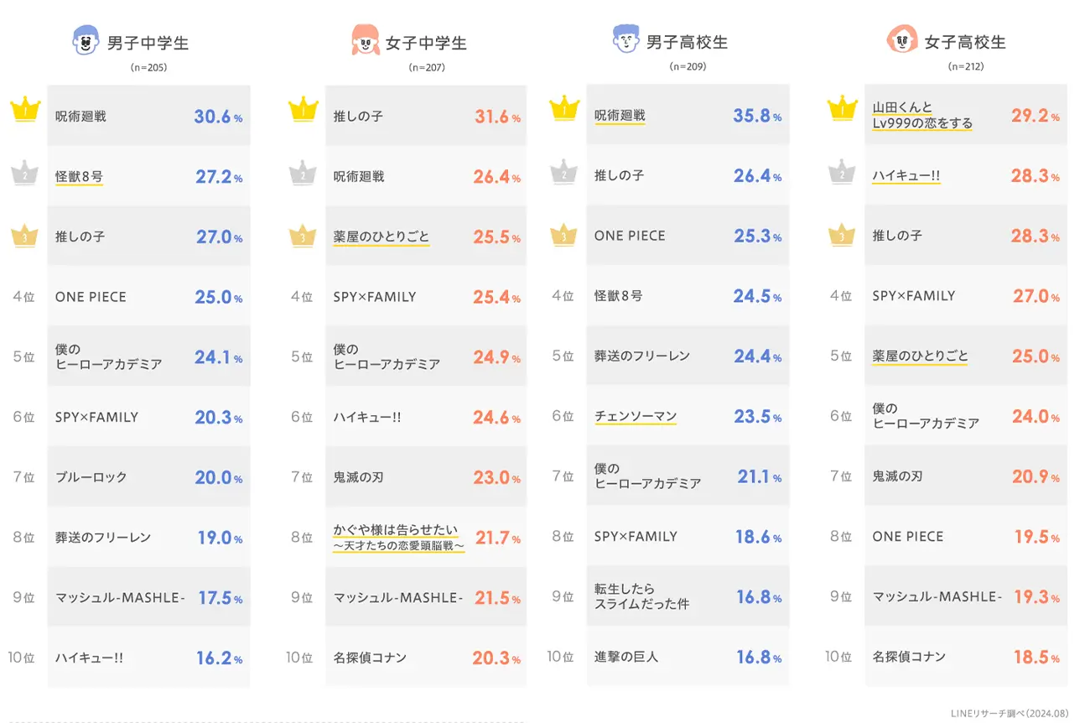The height and width of the screenshot is (723, 1090).
Task: Open the underlined チェンソーマン title
Action: pyautogui.click(x=635, y=416)
